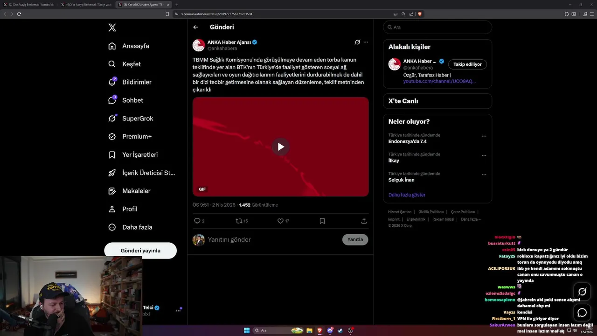
Task: Open account switcher three-dot menu
Action: (178, 310)
